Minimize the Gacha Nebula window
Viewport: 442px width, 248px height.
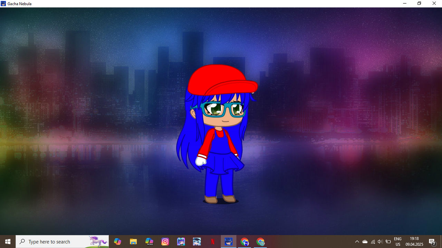point(404,3)
